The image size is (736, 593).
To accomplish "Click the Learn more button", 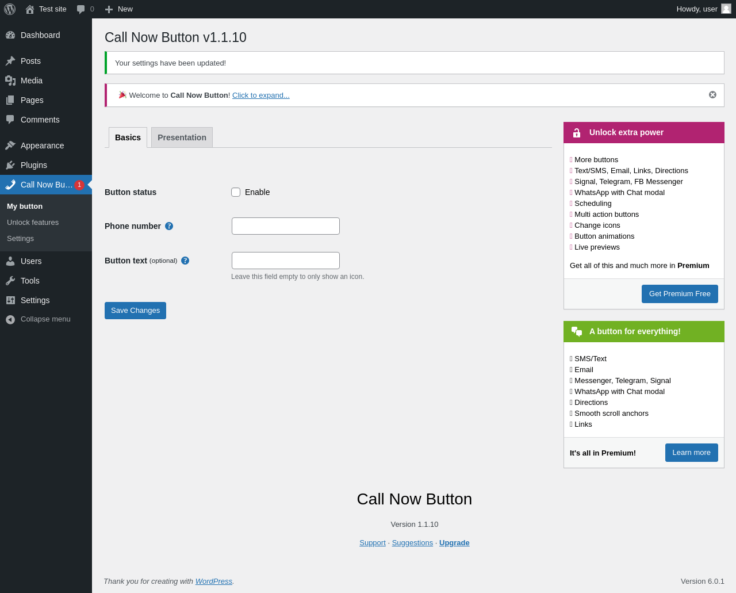I will [691, 453].
